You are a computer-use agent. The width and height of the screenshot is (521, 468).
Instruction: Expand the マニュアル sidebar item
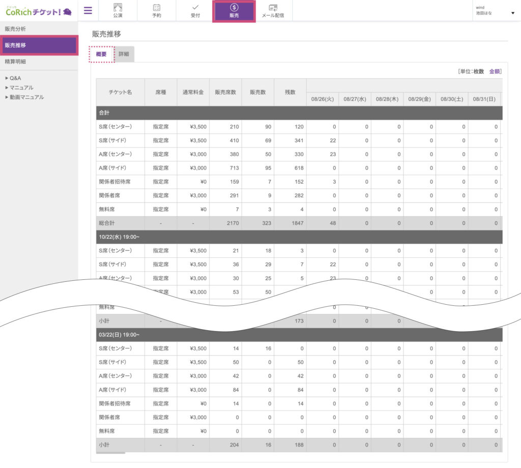21,87
